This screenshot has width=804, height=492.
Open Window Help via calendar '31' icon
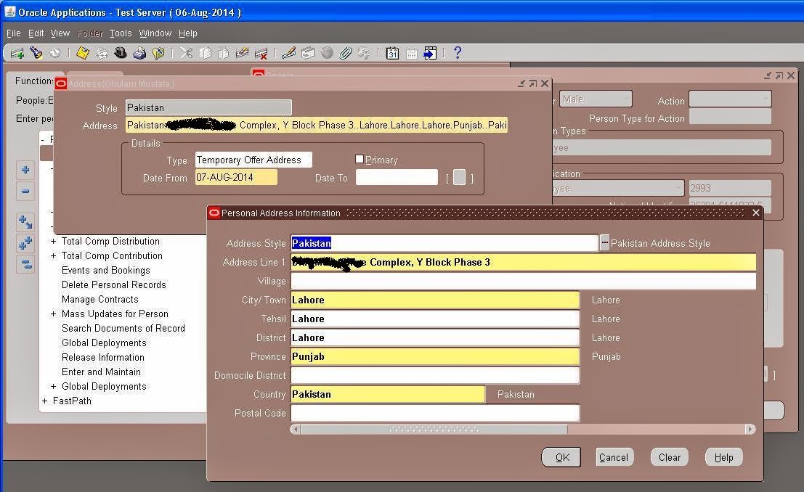[x=392, y=52]
